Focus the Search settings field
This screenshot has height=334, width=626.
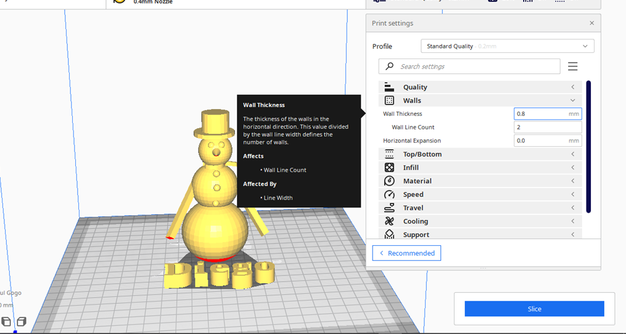click(x=469, y=66)
